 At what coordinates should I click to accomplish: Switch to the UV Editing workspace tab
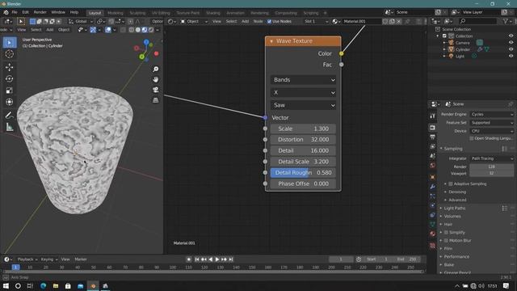pos(161,13)
